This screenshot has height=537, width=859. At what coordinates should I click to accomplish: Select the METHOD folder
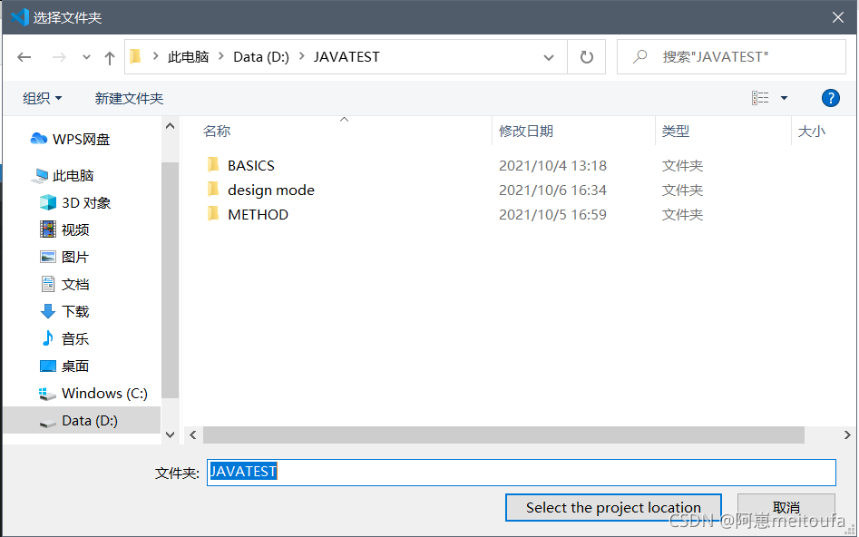(258, 214)
